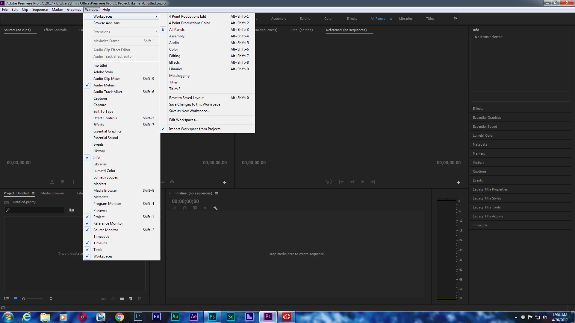Click Save as New Workspace
Screen dimensions: 575x323
pos(189,111)
